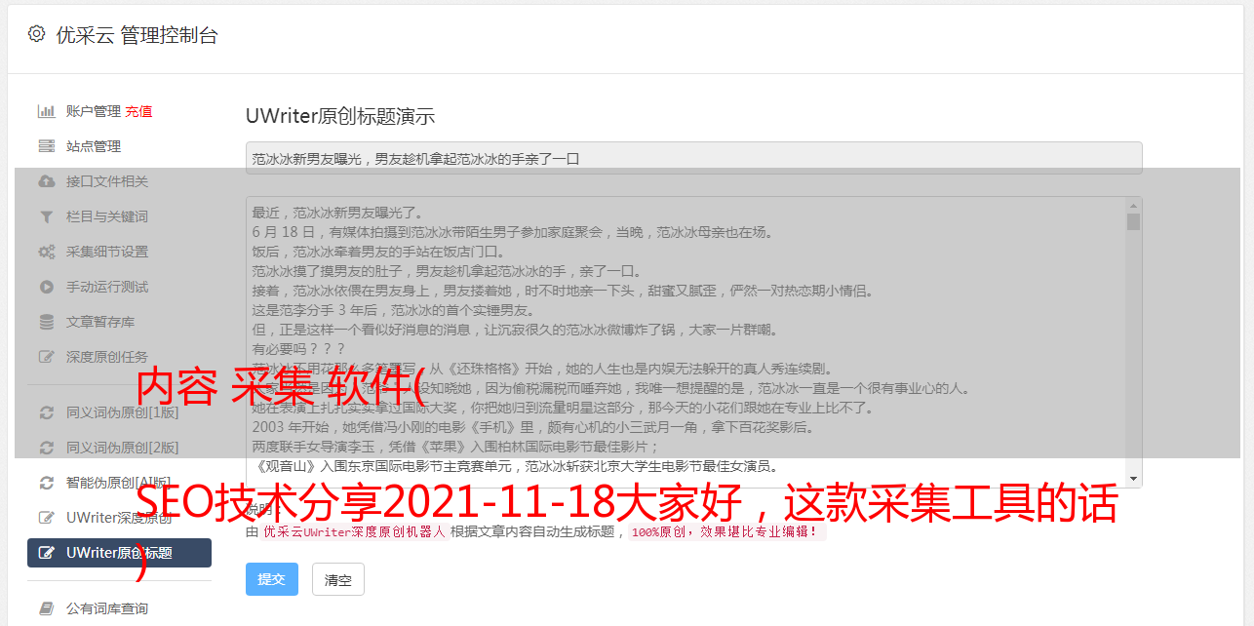Image resolution: width=1254 pixels, height=626 pixels.
Task: Click the 深度原创任务 edit icon
Action: (46, 357)
